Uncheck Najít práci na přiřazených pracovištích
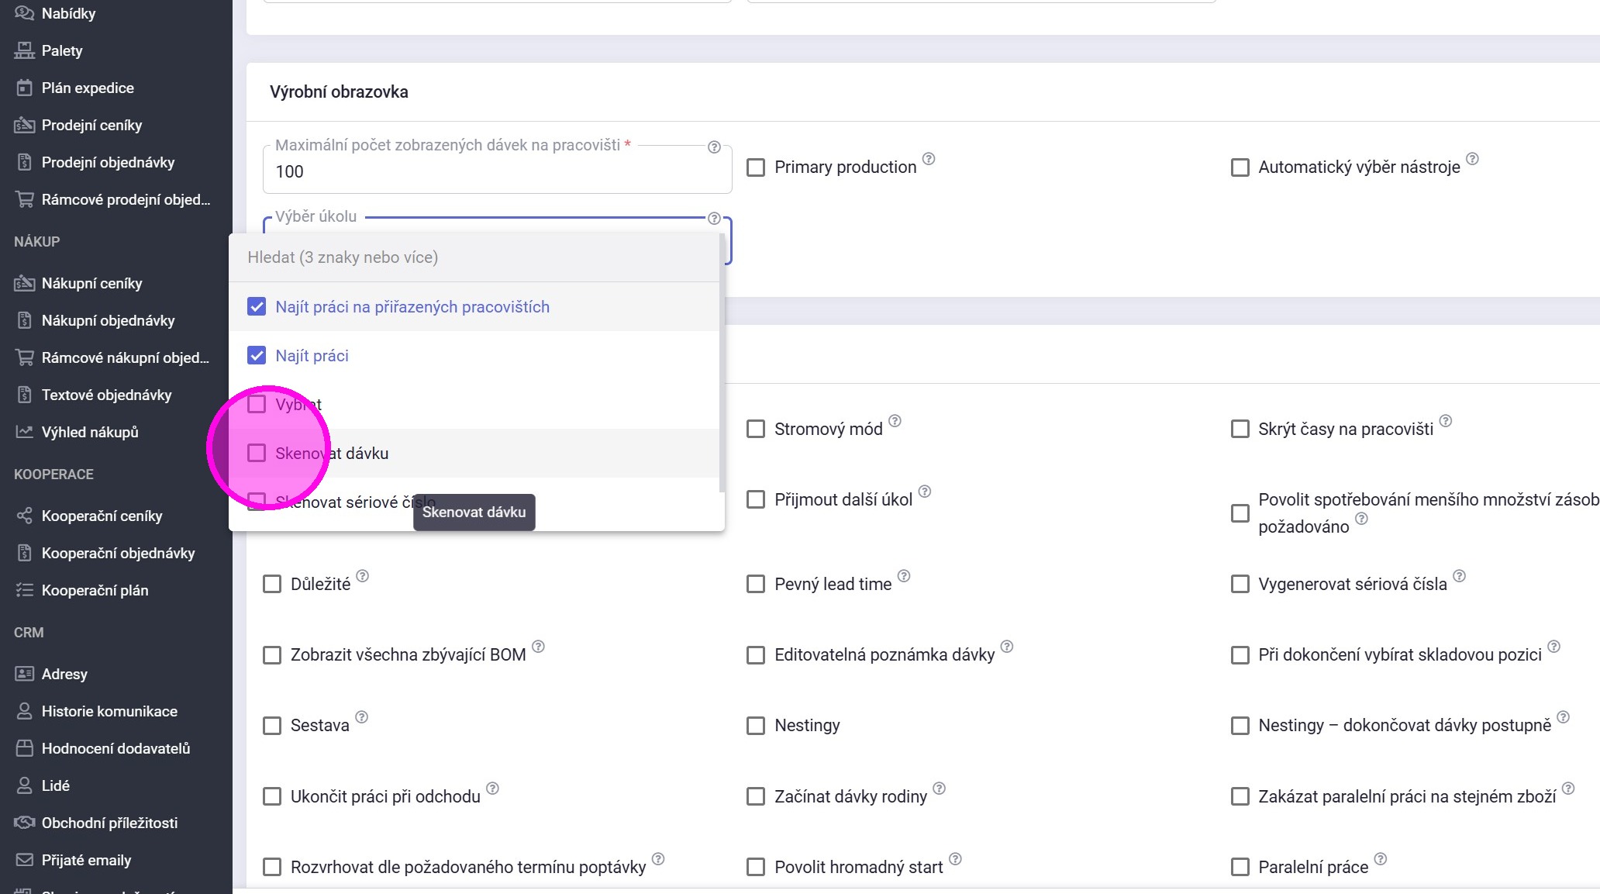1600x894 pixels. [x=257, y=306]
